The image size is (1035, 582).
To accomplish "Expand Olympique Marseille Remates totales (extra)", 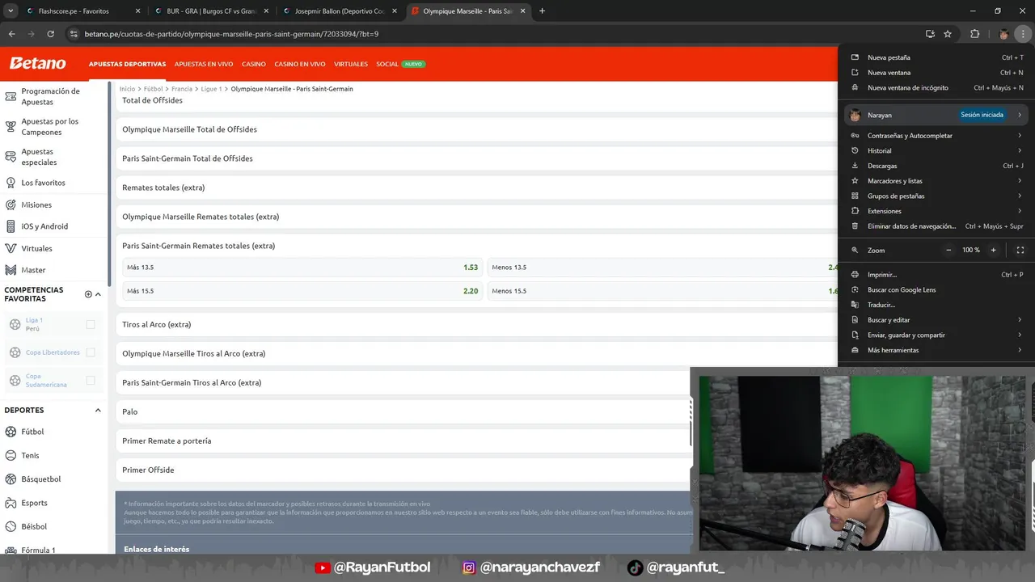I will [x=476, y=217].
